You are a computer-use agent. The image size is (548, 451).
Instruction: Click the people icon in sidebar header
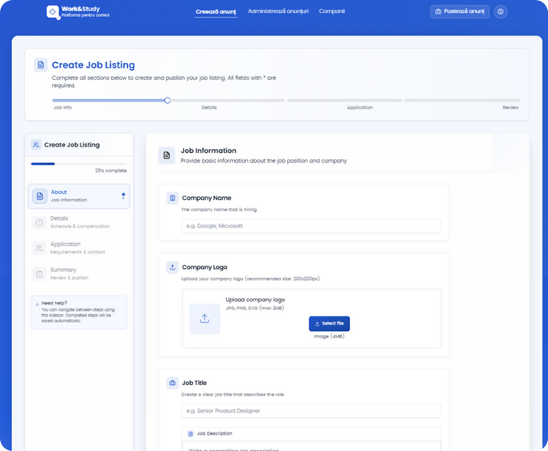click(36, 144)
